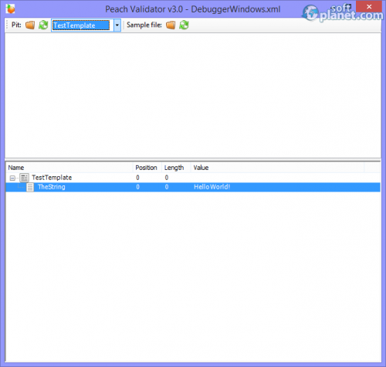The image size is (386, 367).
Task: Close the Peach Validator window
Action: click(369, 7)
